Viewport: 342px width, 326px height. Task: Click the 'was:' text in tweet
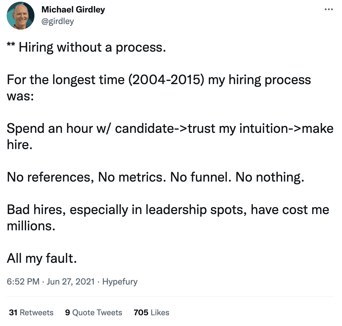[x=20, y=96]
